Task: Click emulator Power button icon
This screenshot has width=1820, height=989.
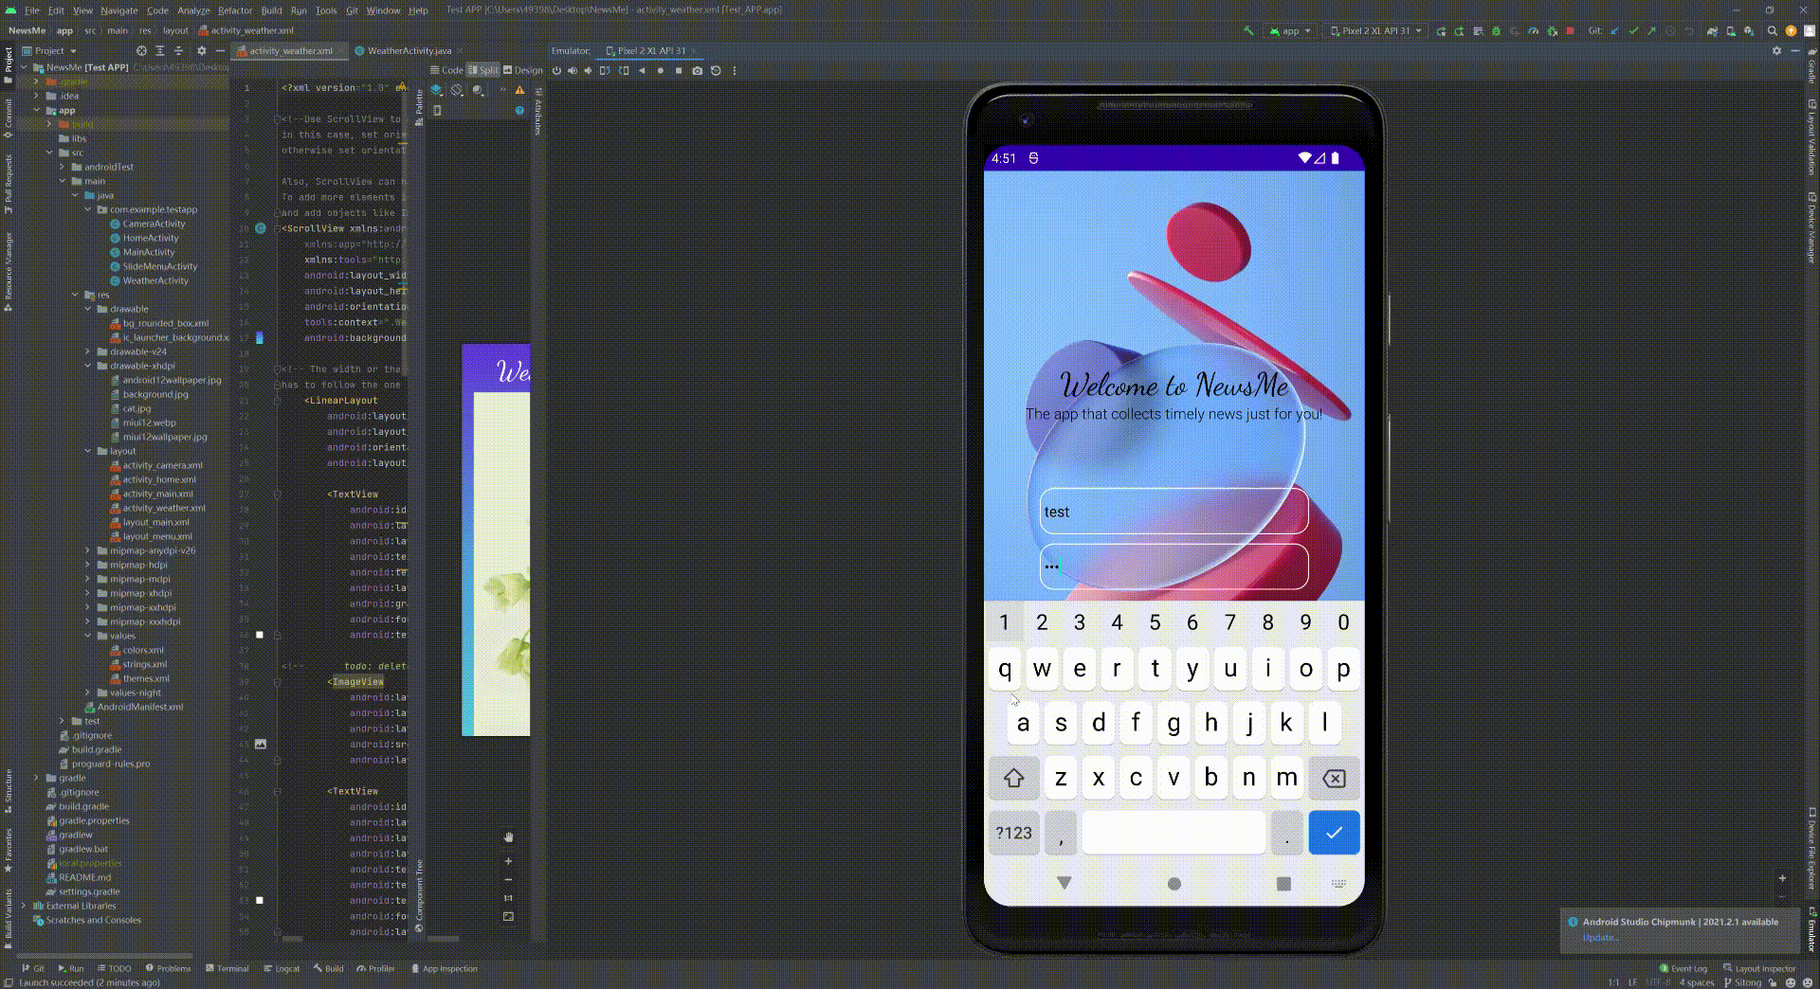Action: coord(556,71)
